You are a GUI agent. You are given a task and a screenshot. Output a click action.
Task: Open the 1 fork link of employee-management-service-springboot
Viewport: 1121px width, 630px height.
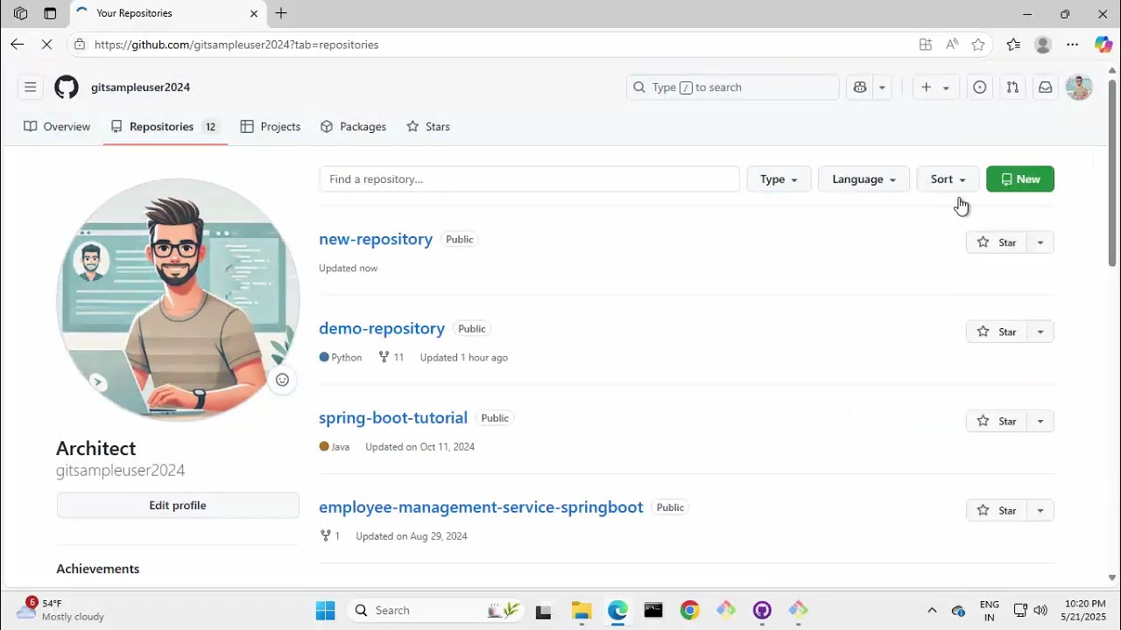tap(330, 535)
